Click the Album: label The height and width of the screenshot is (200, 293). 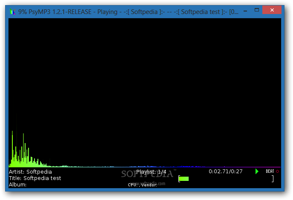pos(17,185)
